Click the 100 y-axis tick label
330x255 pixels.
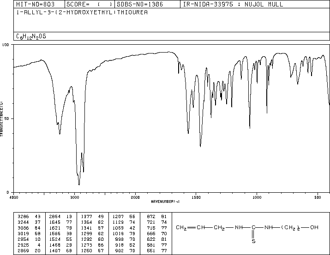click(6, 45)
